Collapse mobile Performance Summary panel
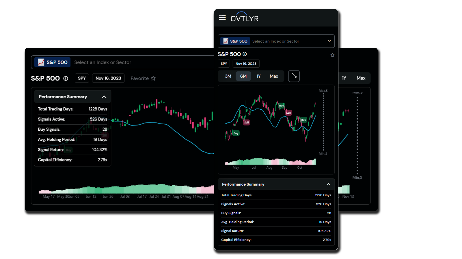This screenshot has height=259, width=462. coord(328,184)
